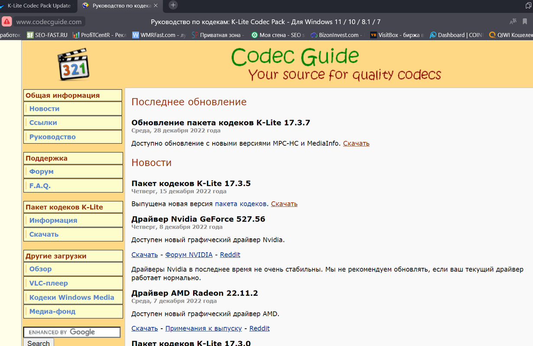This screenshot has height=346, width=533.
Task: Open the Форум NVIDIA link
Action: [189, 255]
